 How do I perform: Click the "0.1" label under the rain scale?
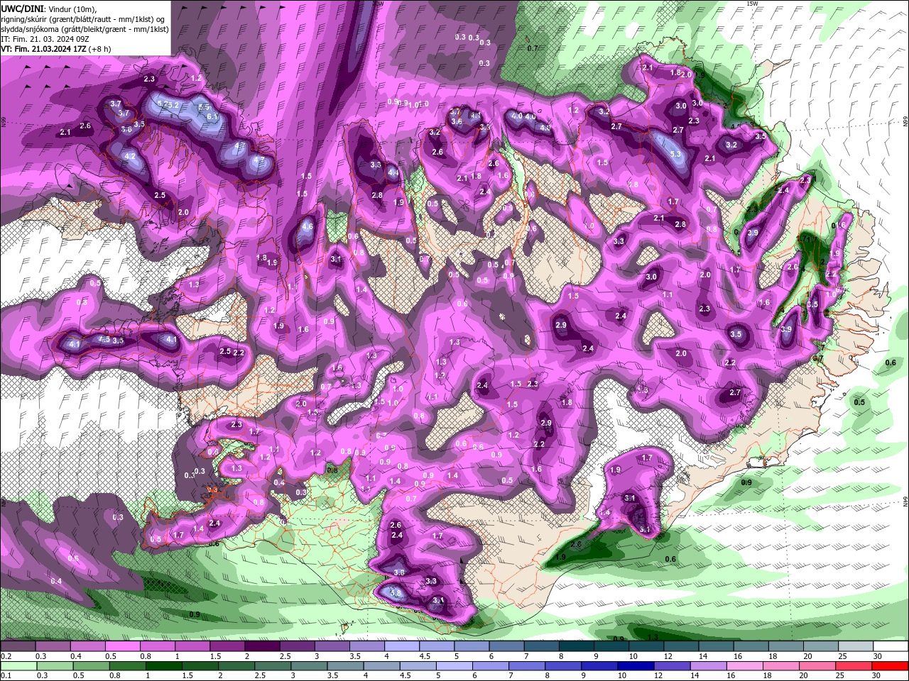(x=6, y=675)
